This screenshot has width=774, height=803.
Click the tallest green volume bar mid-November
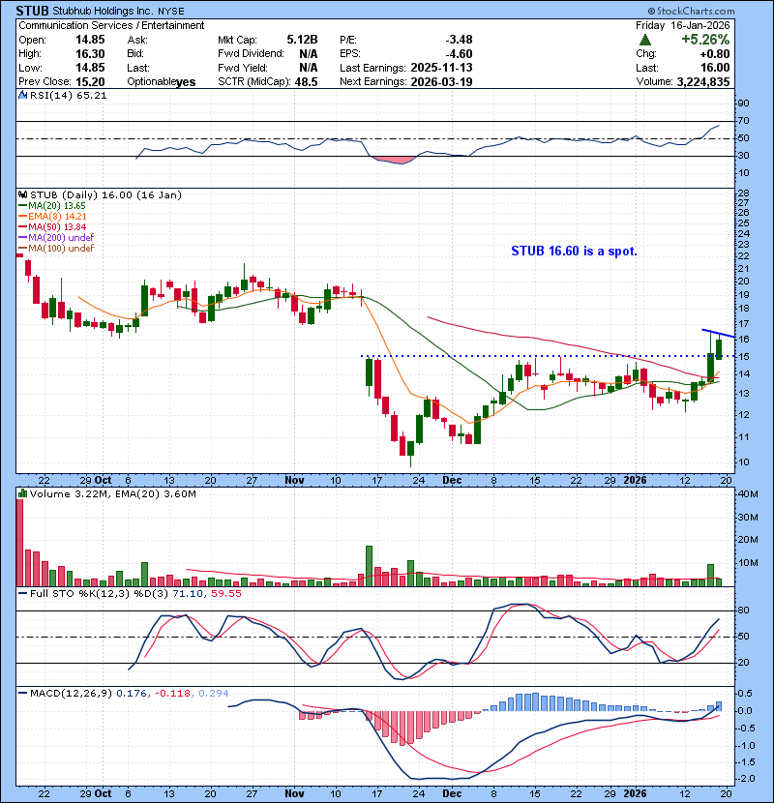369,566
